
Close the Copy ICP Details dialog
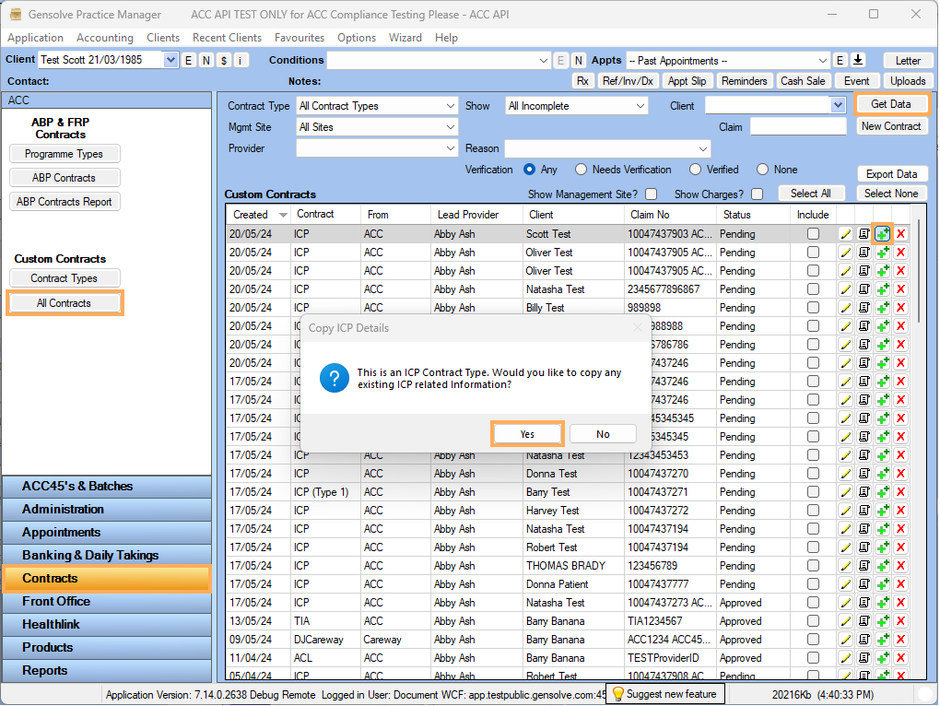(637, 327)
